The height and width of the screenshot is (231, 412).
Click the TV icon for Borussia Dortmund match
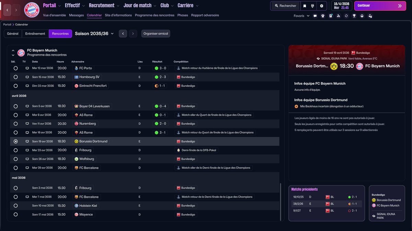[x=27, y=141]
